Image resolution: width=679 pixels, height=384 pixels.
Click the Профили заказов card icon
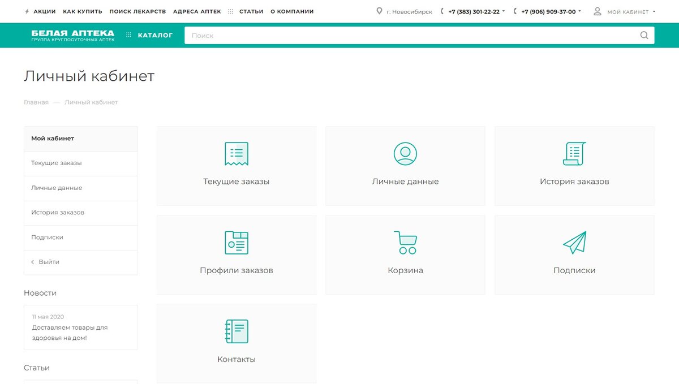coord(236,243)
